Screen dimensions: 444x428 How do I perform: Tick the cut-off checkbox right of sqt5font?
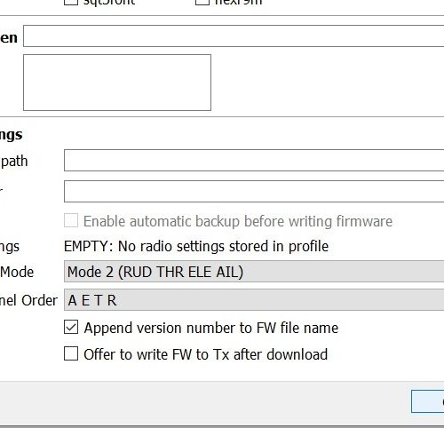pyautogui.click(x=202, y=3)
